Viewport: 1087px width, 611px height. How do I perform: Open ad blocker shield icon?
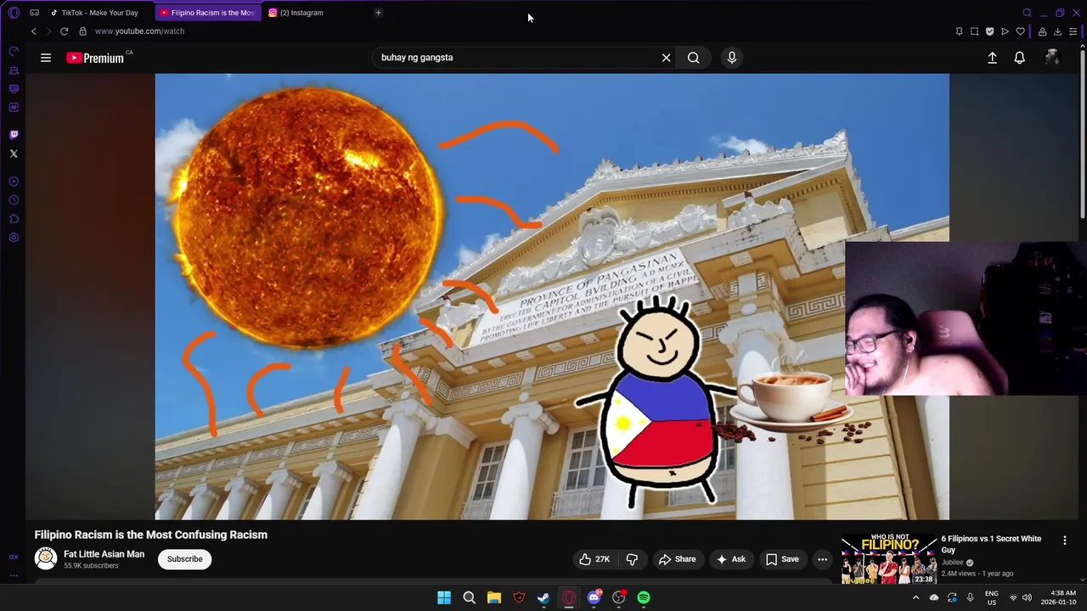click(x=989, y=31)
